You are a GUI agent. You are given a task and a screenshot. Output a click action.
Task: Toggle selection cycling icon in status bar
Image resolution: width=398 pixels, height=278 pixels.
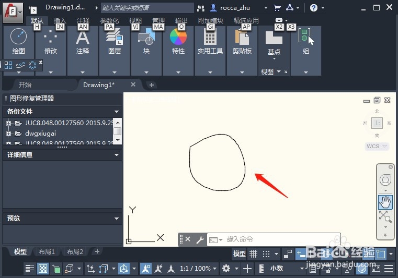tap(56, 269)
